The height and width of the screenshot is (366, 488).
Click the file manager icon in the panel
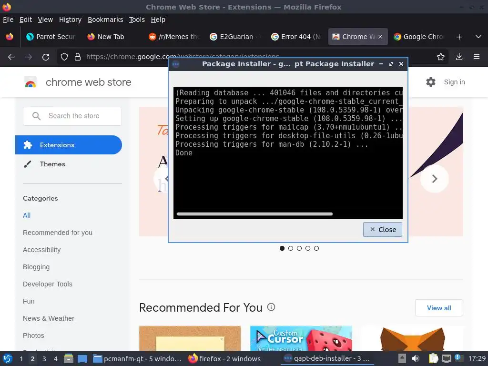69,358
